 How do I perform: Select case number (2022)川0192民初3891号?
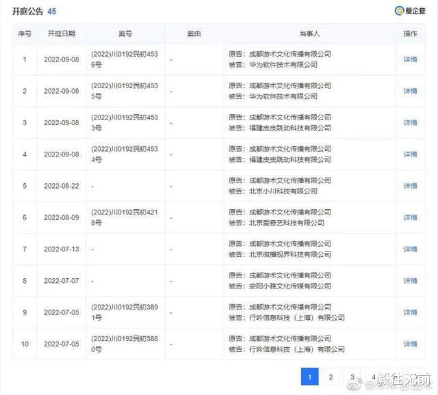pyautogui.click(x=125, y=312)
